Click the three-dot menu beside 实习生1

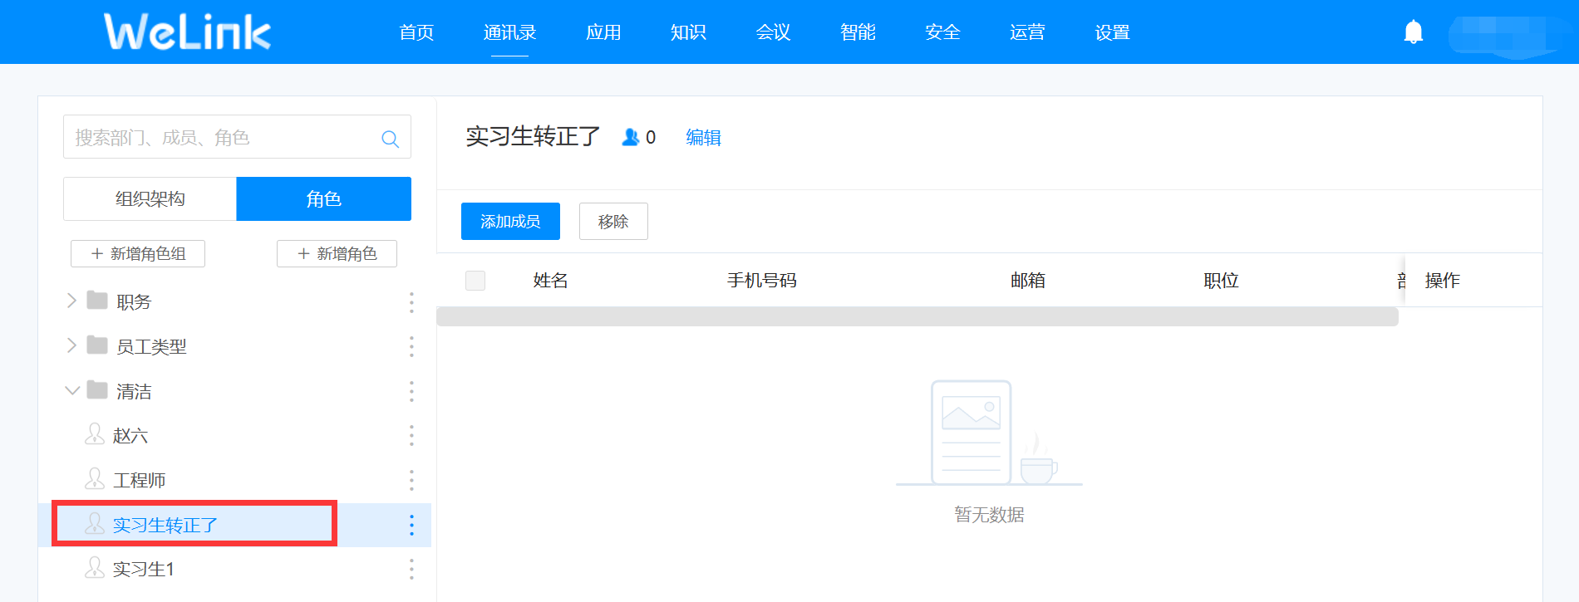pyautogui.click(x=411, y=570)
